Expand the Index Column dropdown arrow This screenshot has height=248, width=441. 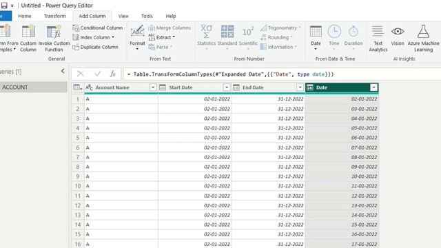113,37
